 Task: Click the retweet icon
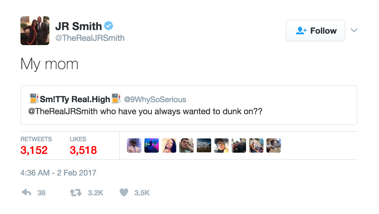click(76, 193)
